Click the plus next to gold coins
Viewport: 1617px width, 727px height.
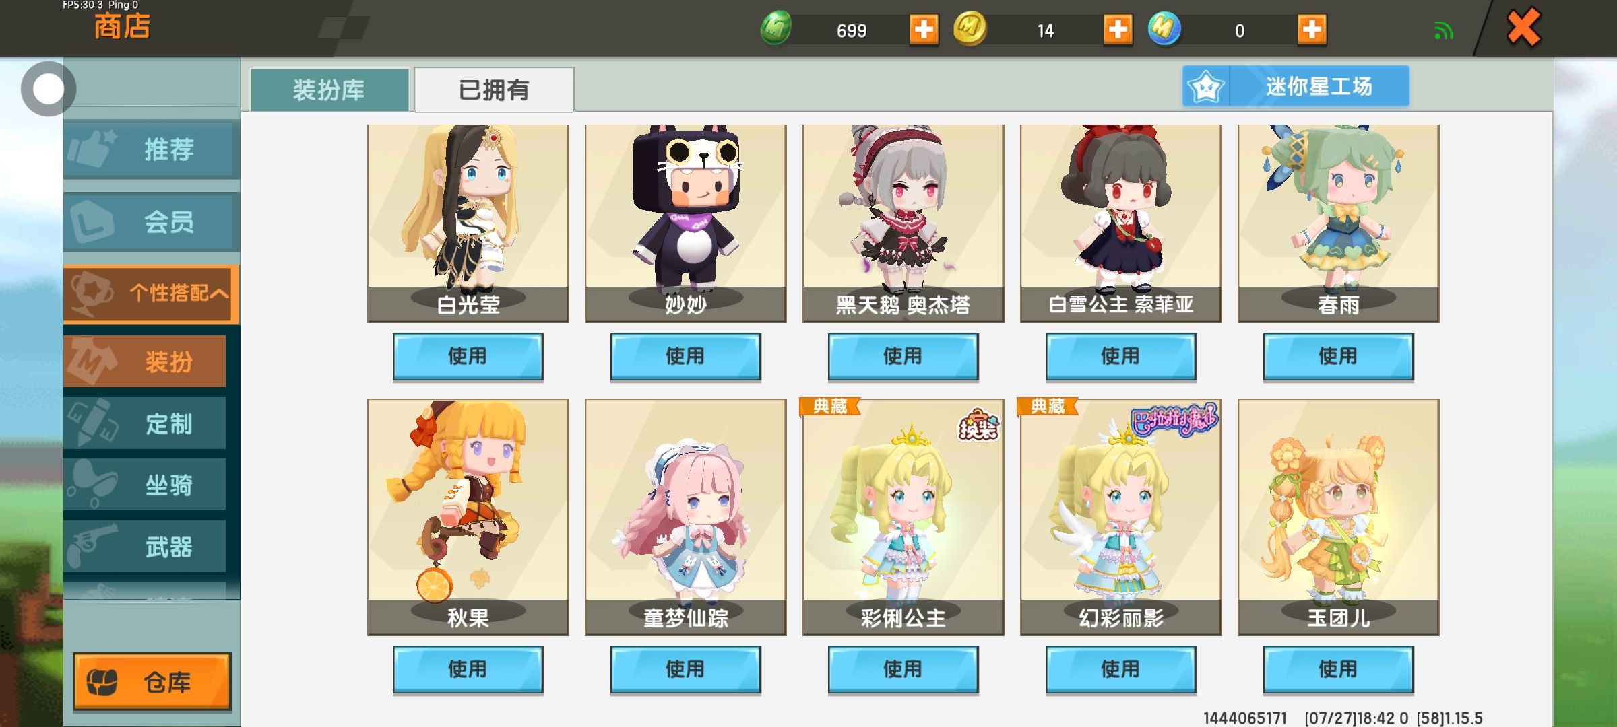click(1117, 30)
